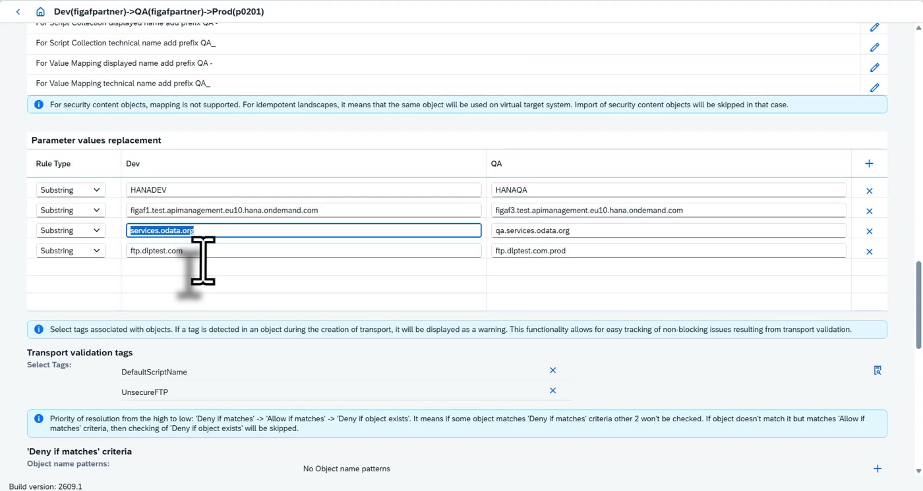Focus the QA field with figaf3.test.apimanagement URL

pyautogui.click(x=669, y=211)
